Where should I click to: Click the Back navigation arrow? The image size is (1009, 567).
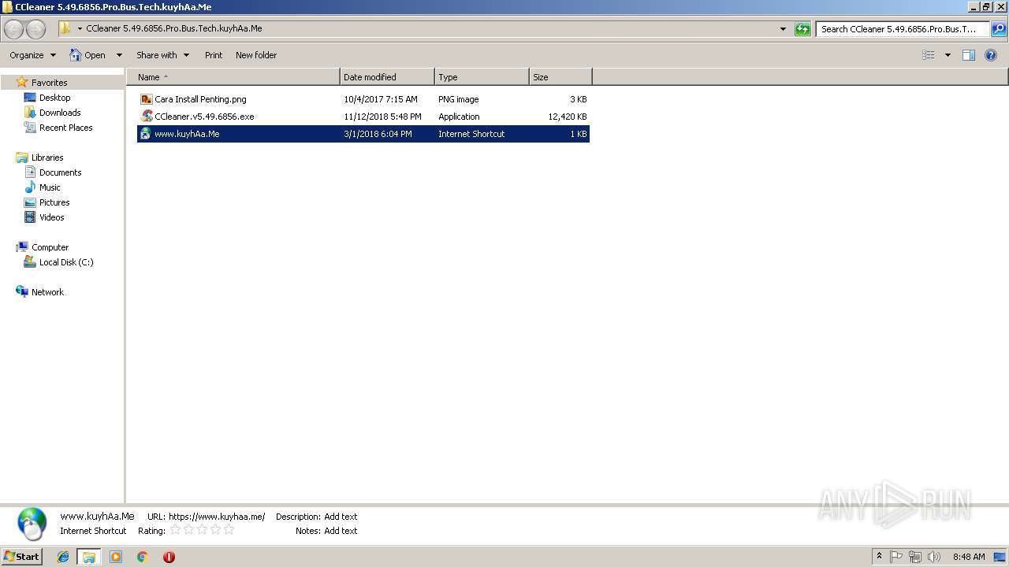click(x=13, y=29)
